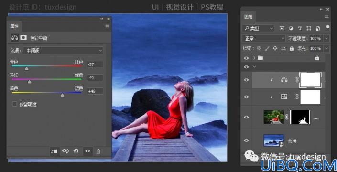Hide the collapsed folder group layer
This screenshot has height=172, width=337.
(246, 58)
